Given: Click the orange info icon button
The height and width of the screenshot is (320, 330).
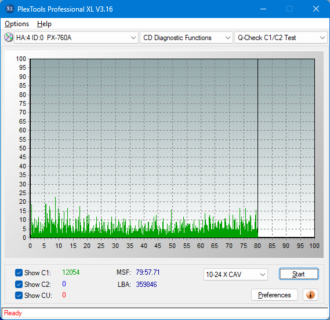Looking at the screenshot, I should [x=310, y=294].
